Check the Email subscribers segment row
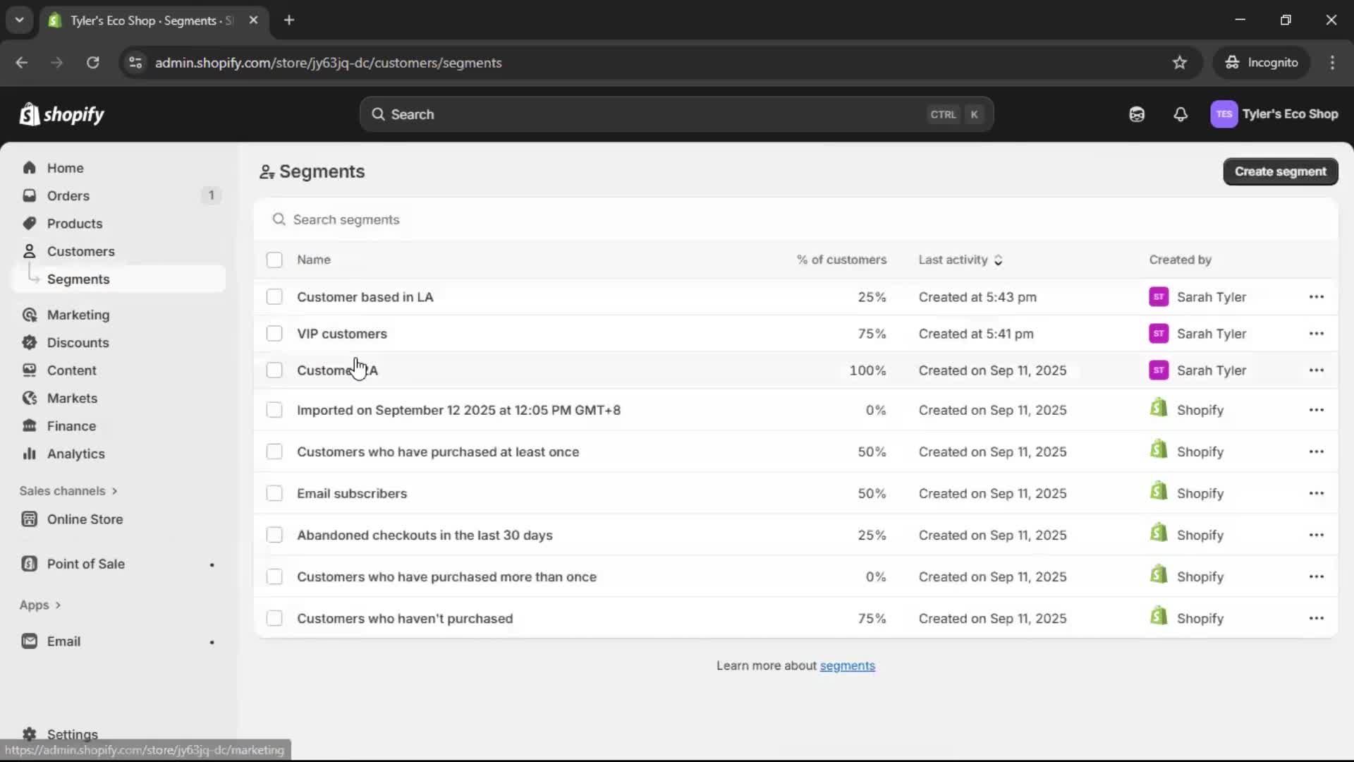Screen dimensions: 1354x762 pyautogui.click(x=275, y=493)
